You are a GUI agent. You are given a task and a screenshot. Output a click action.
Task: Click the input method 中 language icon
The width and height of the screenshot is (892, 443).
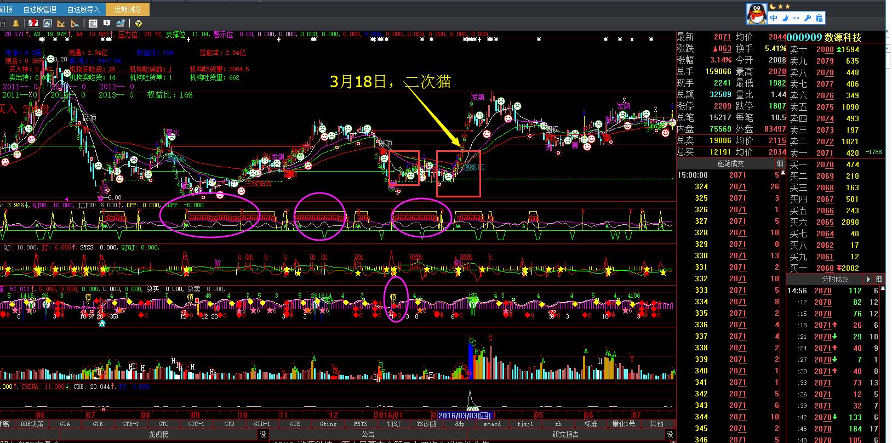774,18
